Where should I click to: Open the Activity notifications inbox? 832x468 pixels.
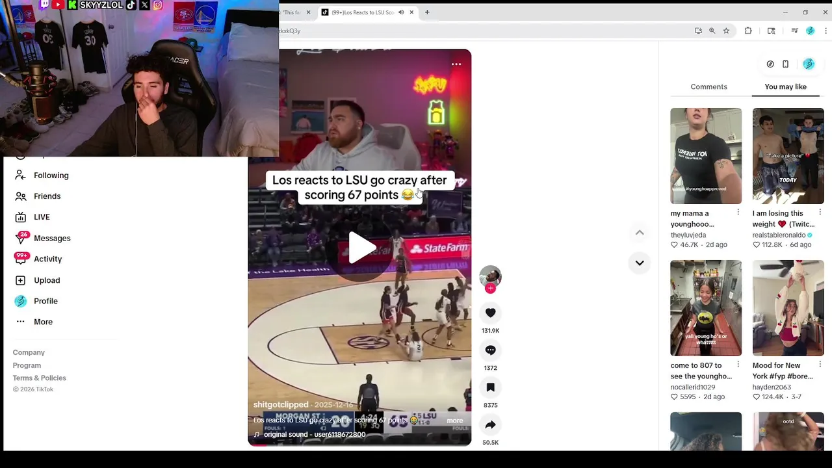point(38,259)
